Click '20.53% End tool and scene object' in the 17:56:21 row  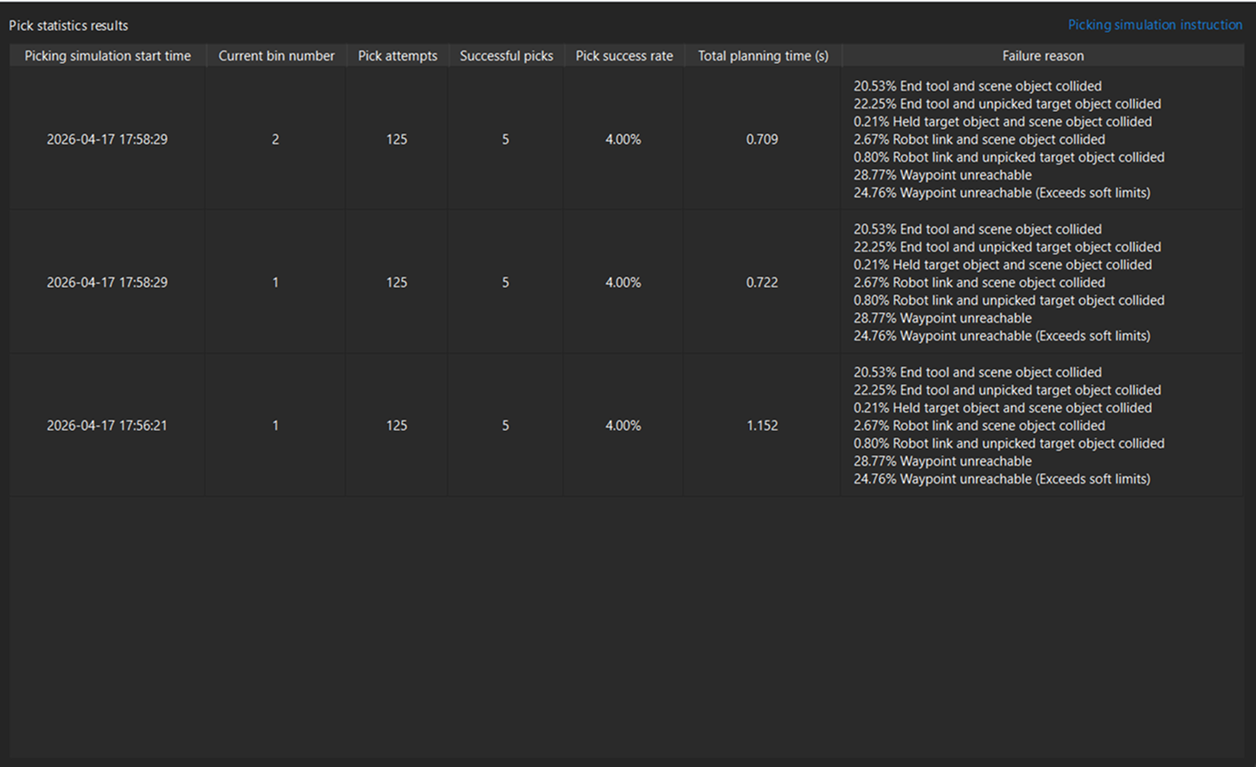(x=978, y=372)
